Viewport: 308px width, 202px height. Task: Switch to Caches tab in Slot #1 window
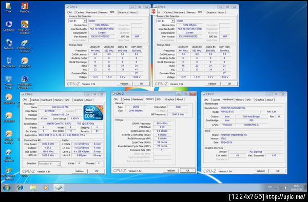[80, 12]
